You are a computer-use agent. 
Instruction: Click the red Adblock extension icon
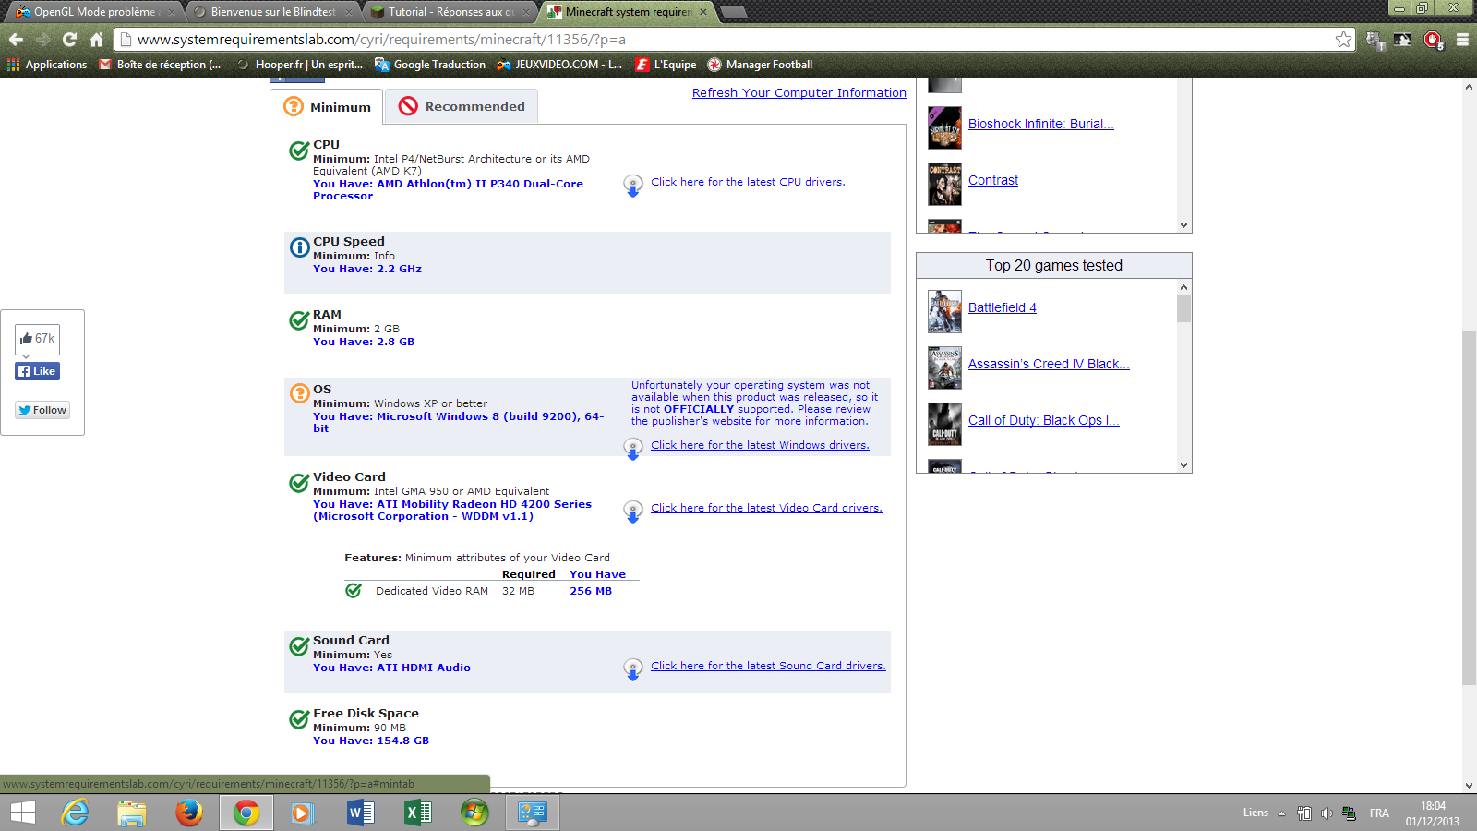tap(1433, 40)
